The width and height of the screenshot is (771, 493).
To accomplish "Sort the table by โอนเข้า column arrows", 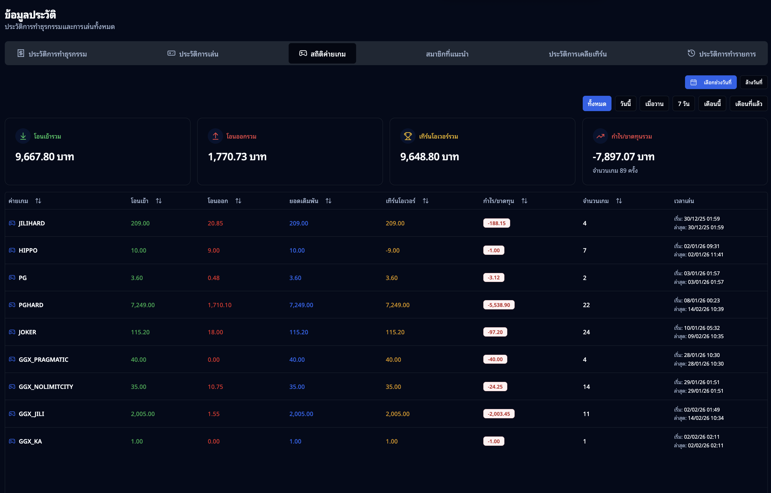I will (159, 201).
